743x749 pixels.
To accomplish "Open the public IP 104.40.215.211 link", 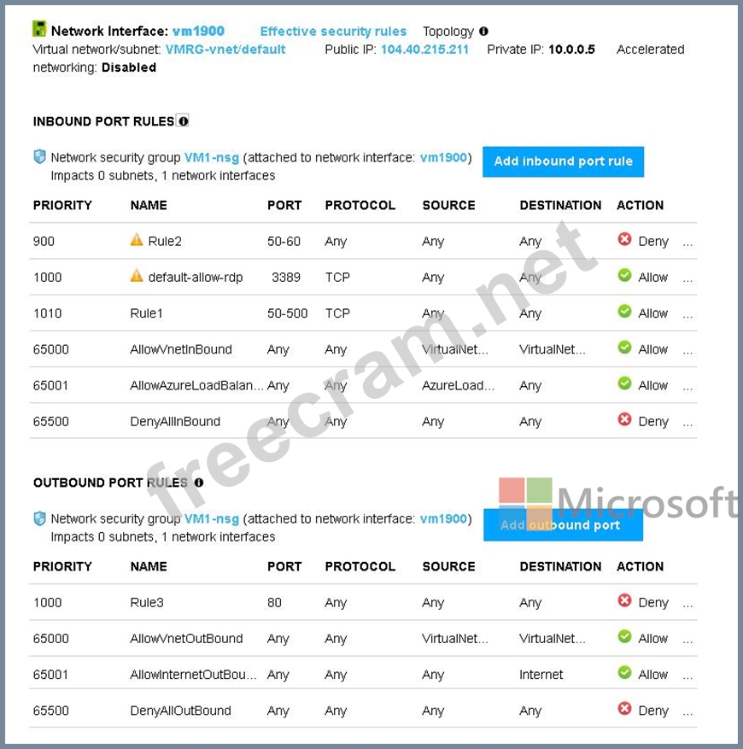I will [424, 50].
